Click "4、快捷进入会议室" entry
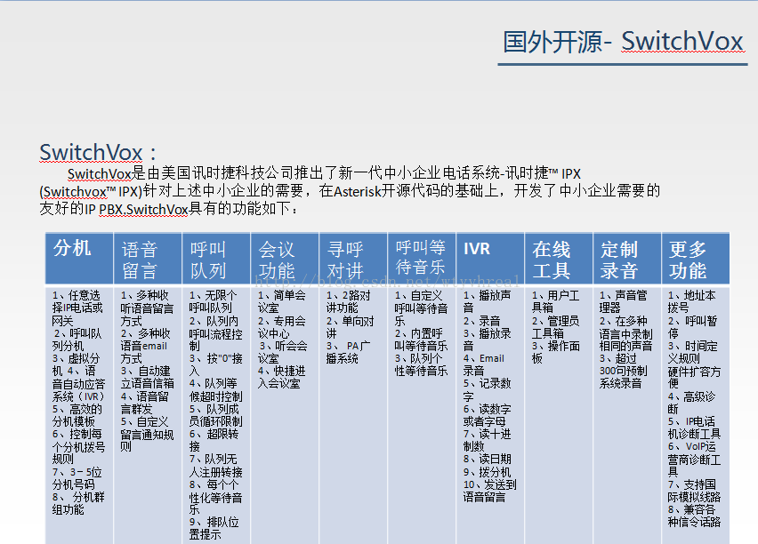The height and width of the screenshot is (544, 758). (x=281, y=377)
